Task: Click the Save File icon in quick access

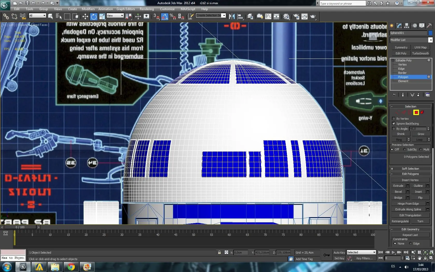Action: click(x=27, y=3)
